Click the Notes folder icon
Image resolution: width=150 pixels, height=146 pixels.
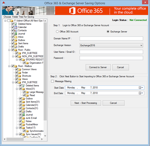pyautogui.click(x=23, y=121)
